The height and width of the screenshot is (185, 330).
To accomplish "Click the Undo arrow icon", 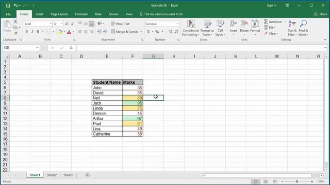I will click(15, 6).
